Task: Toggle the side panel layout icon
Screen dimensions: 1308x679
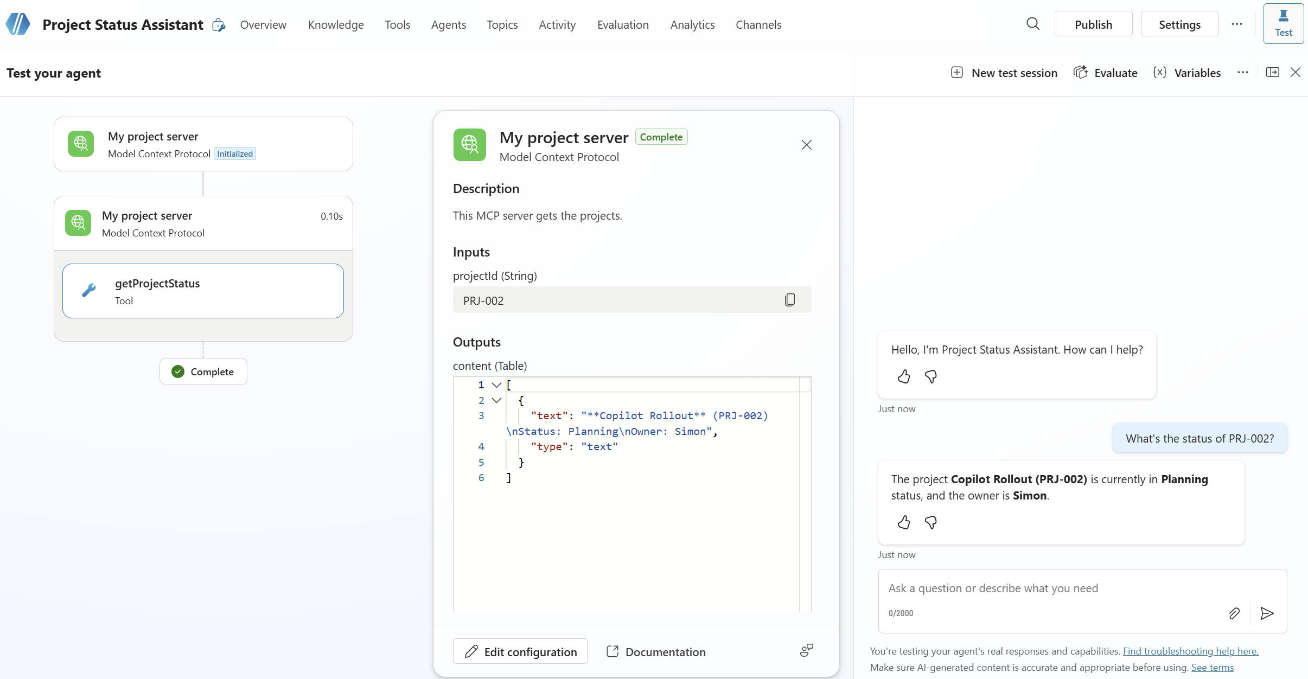Action: pyautogui.click(x=1273, y=73)
